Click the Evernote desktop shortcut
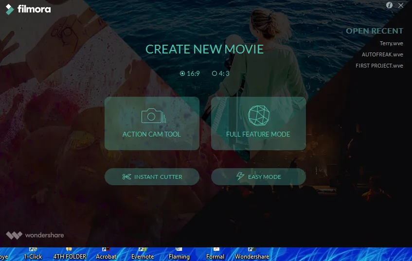The image size is (412, 261). [x=143, y=254]
